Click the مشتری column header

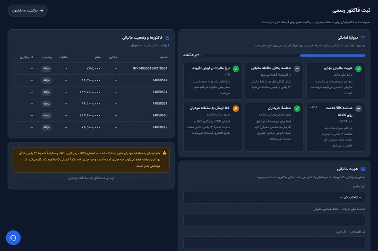click(x=113, y=57)
